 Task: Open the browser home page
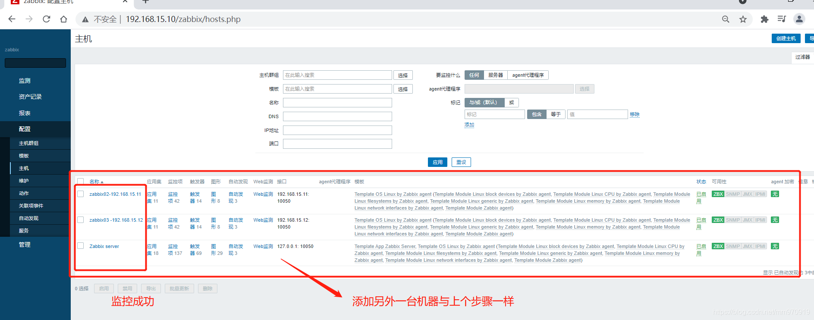tap(64, 19)
